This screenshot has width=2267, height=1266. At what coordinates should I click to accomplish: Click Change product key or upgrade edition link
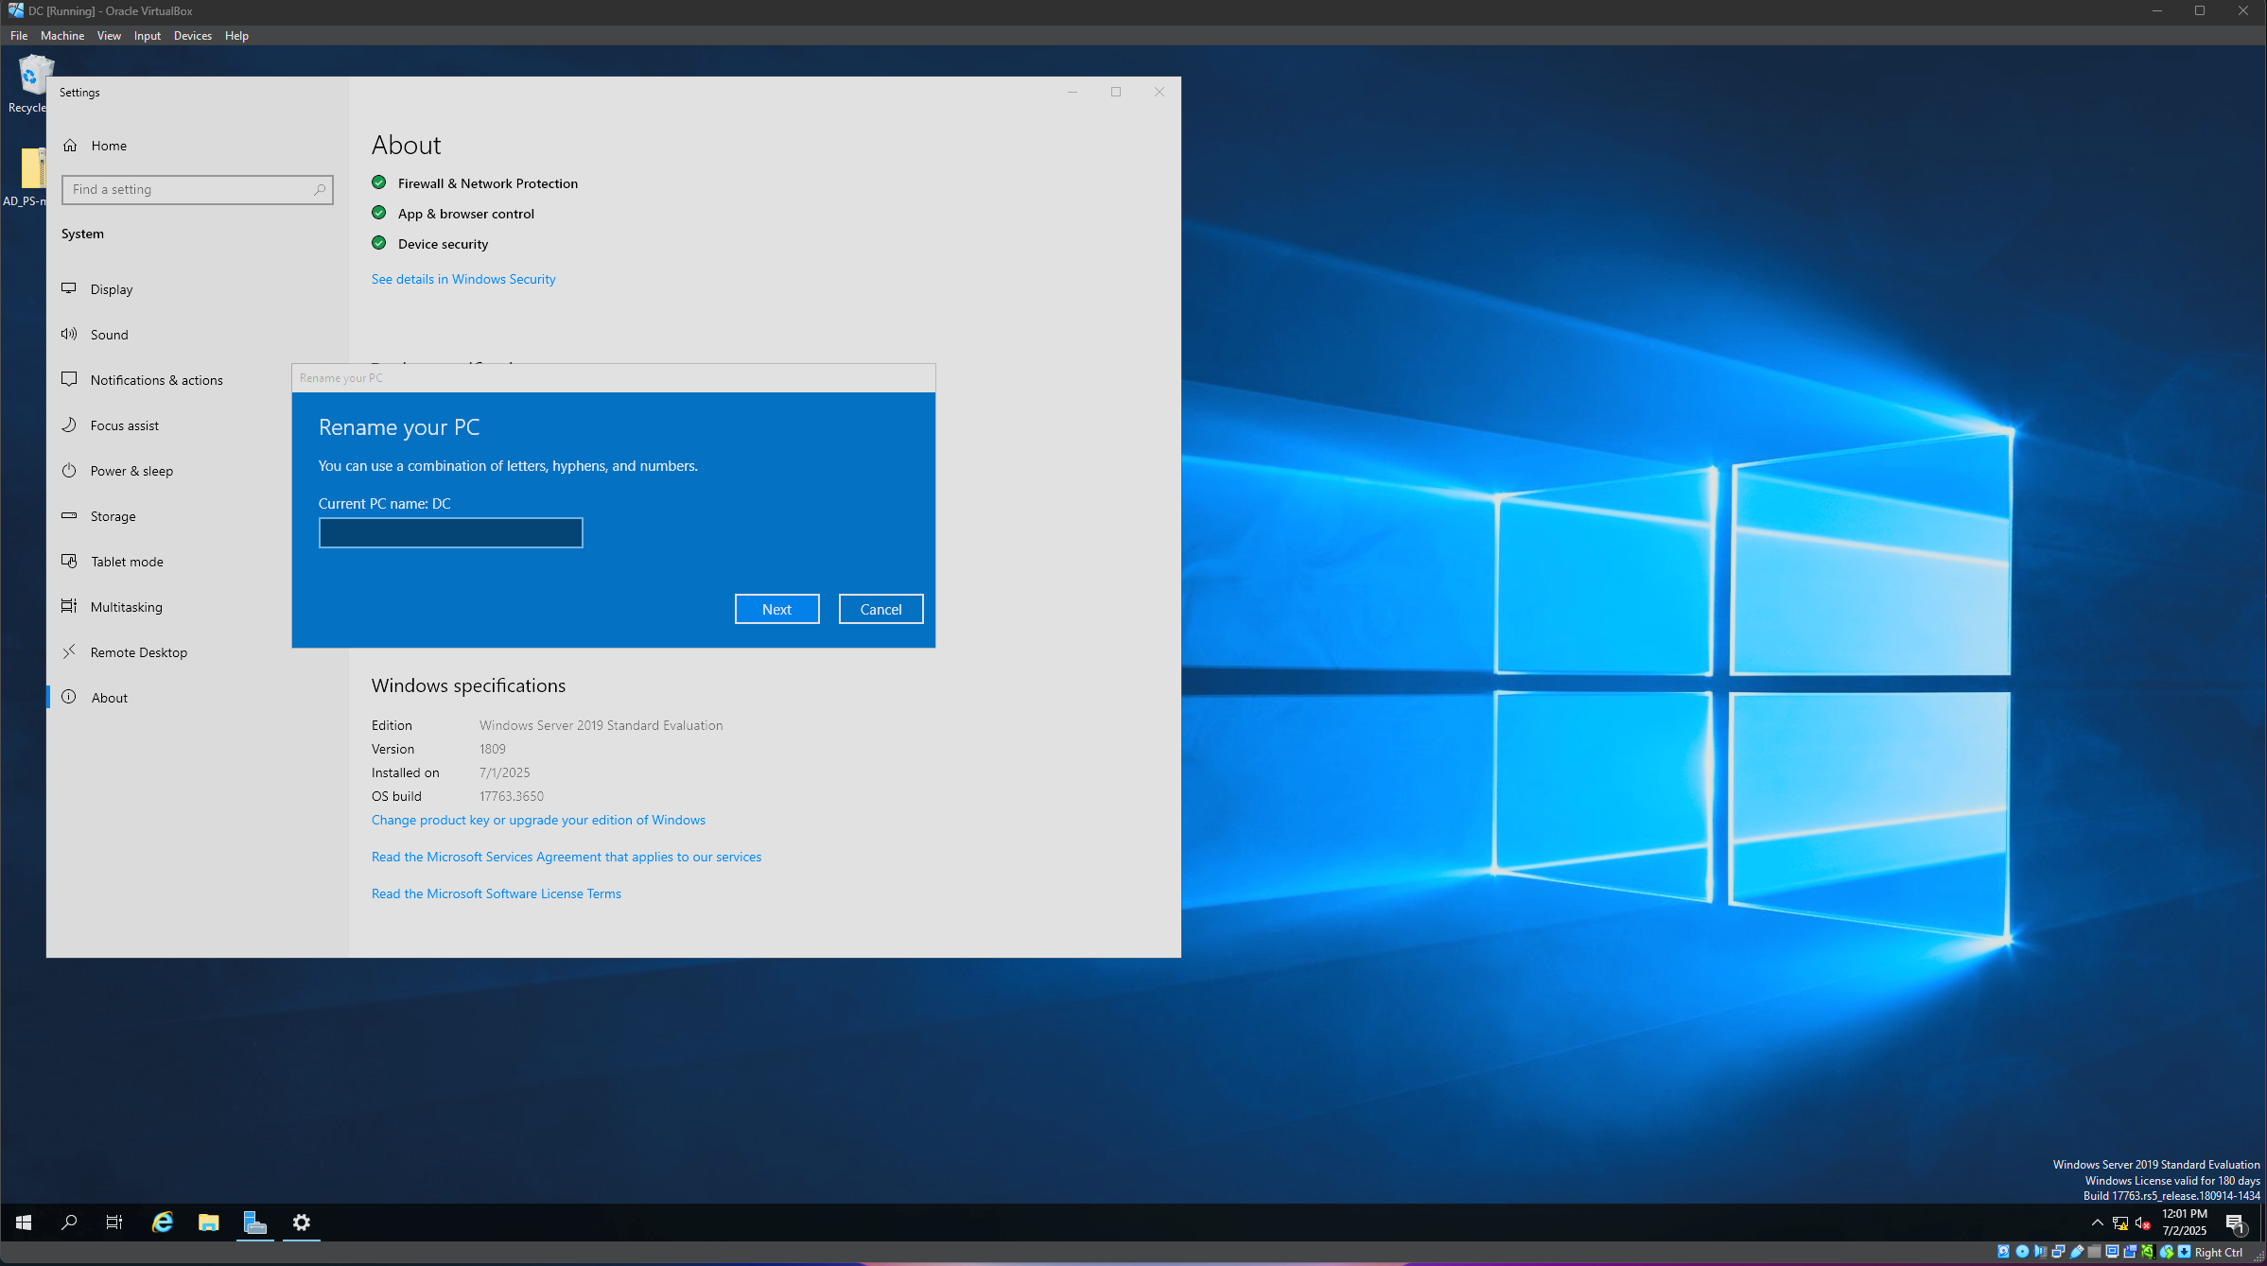pyautogui.click(x=538, y=820)
